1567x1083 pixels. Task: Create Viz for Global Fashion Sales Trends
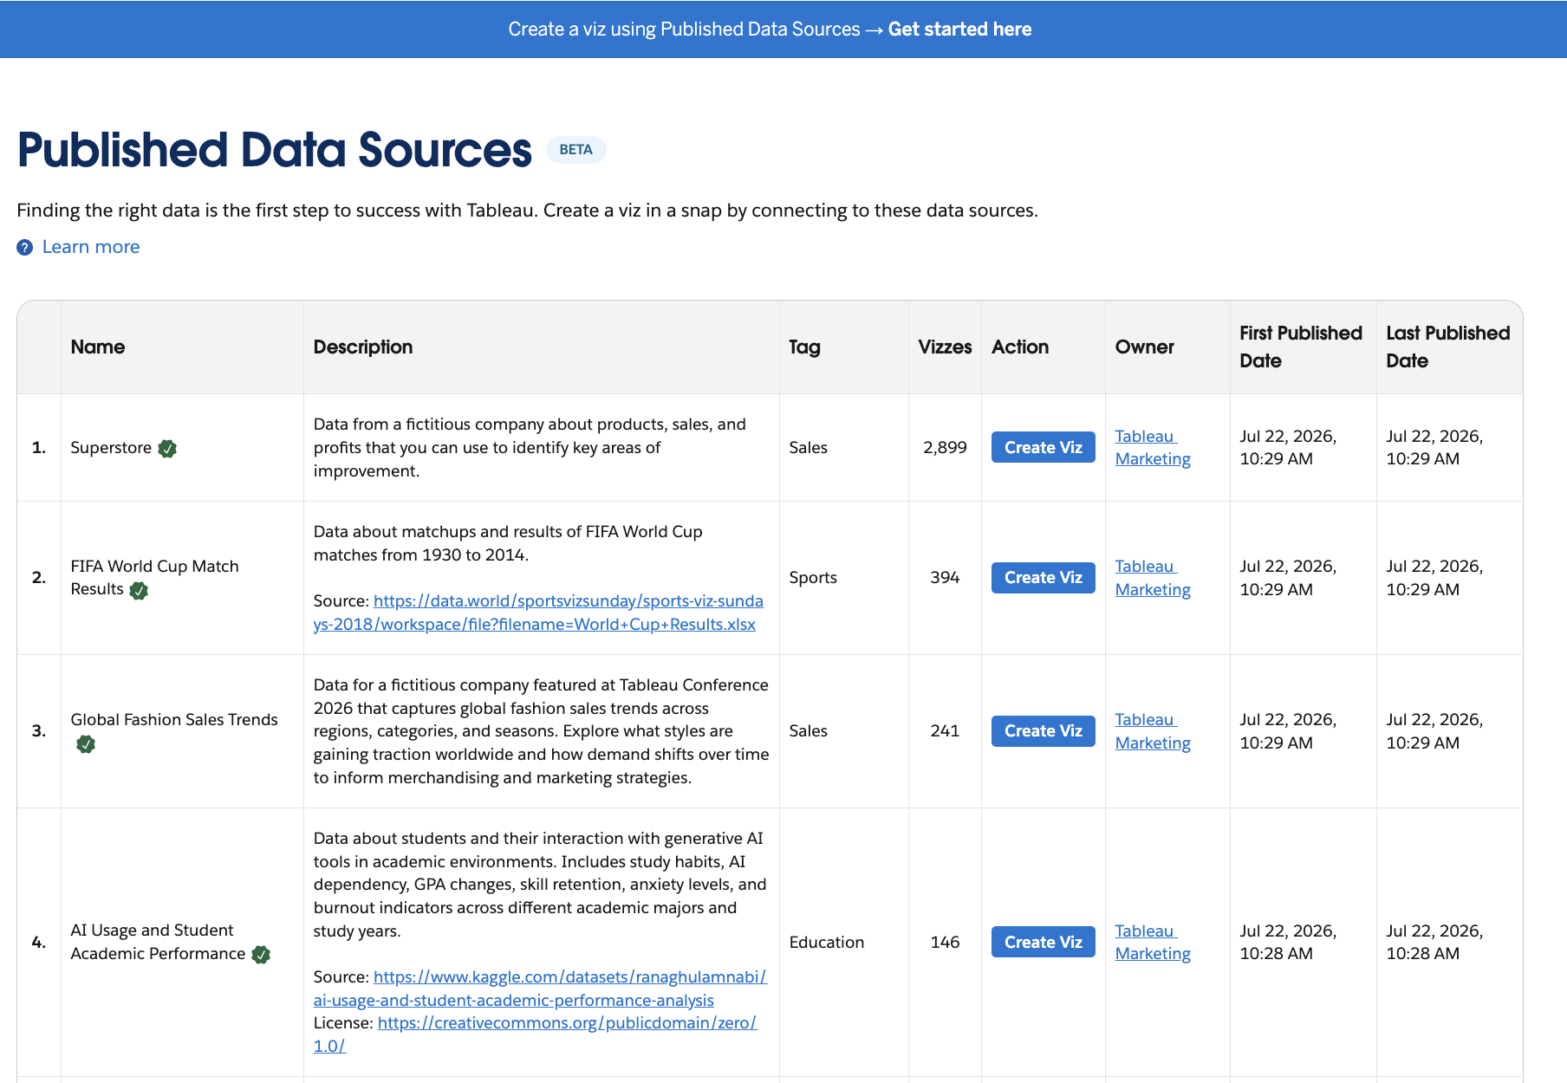coord(1044,730)
